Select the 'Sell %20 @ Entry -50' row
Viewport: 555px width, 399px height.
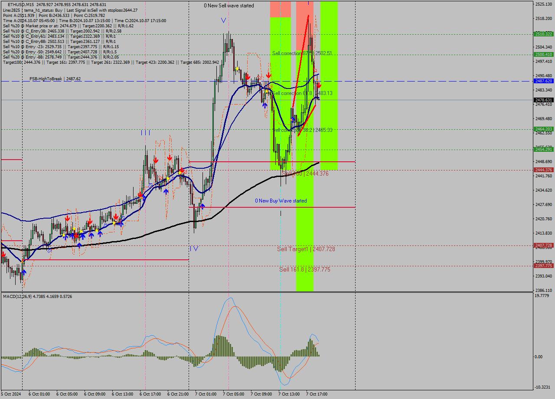(60, 52)
